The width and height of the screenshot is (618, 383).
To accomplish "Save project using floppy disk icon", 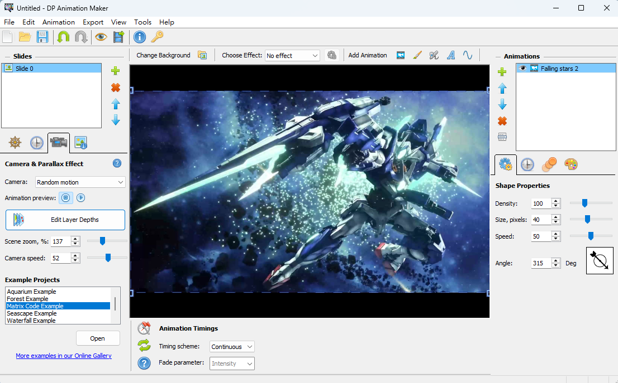I will coord(42,37).
